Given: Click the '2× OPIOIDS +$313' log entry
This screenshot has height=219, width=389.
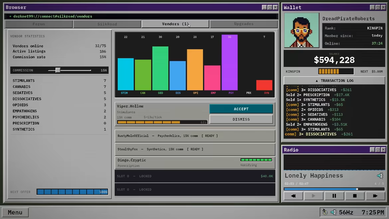Looking at the screenshot, I should pos(312,109).
